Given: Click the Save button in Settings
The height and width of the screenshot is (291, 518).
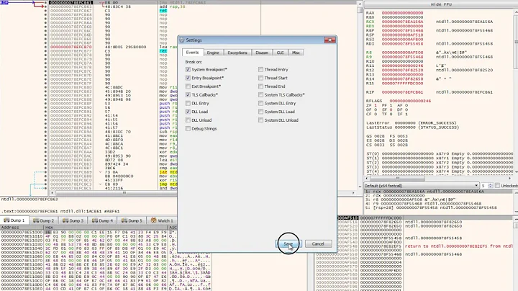Looking at the screenshot, I should (x=288, y=243).
